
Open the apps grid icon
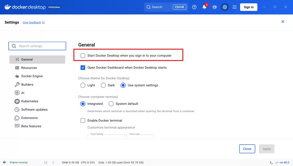[235, 7]
